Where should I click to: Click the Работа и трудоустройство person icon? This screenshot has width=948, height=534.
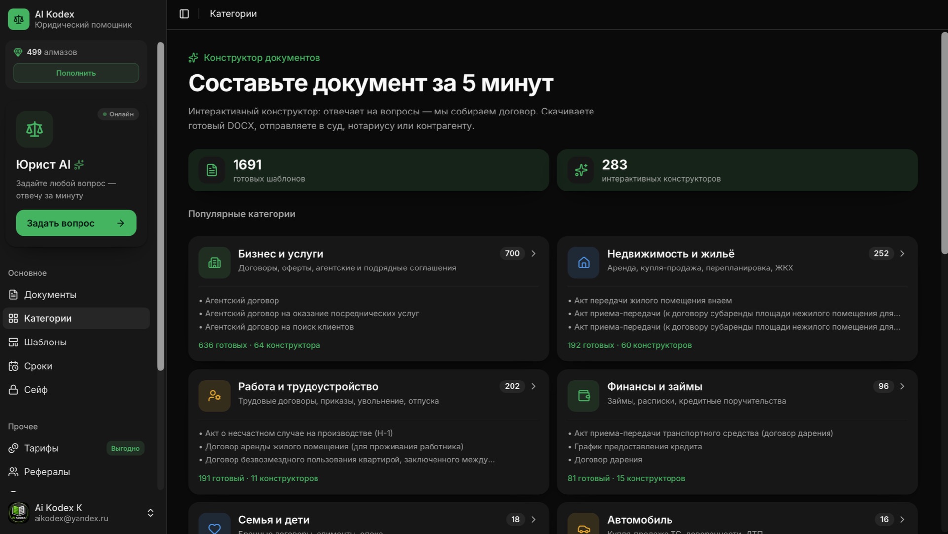click(x=215, y=396)
